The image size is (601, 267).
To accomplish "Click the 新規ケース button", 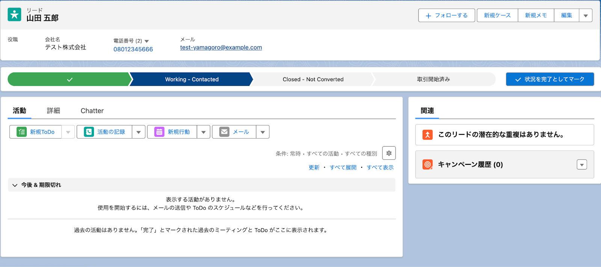I will pyautogui.click(x=497, y=15).
